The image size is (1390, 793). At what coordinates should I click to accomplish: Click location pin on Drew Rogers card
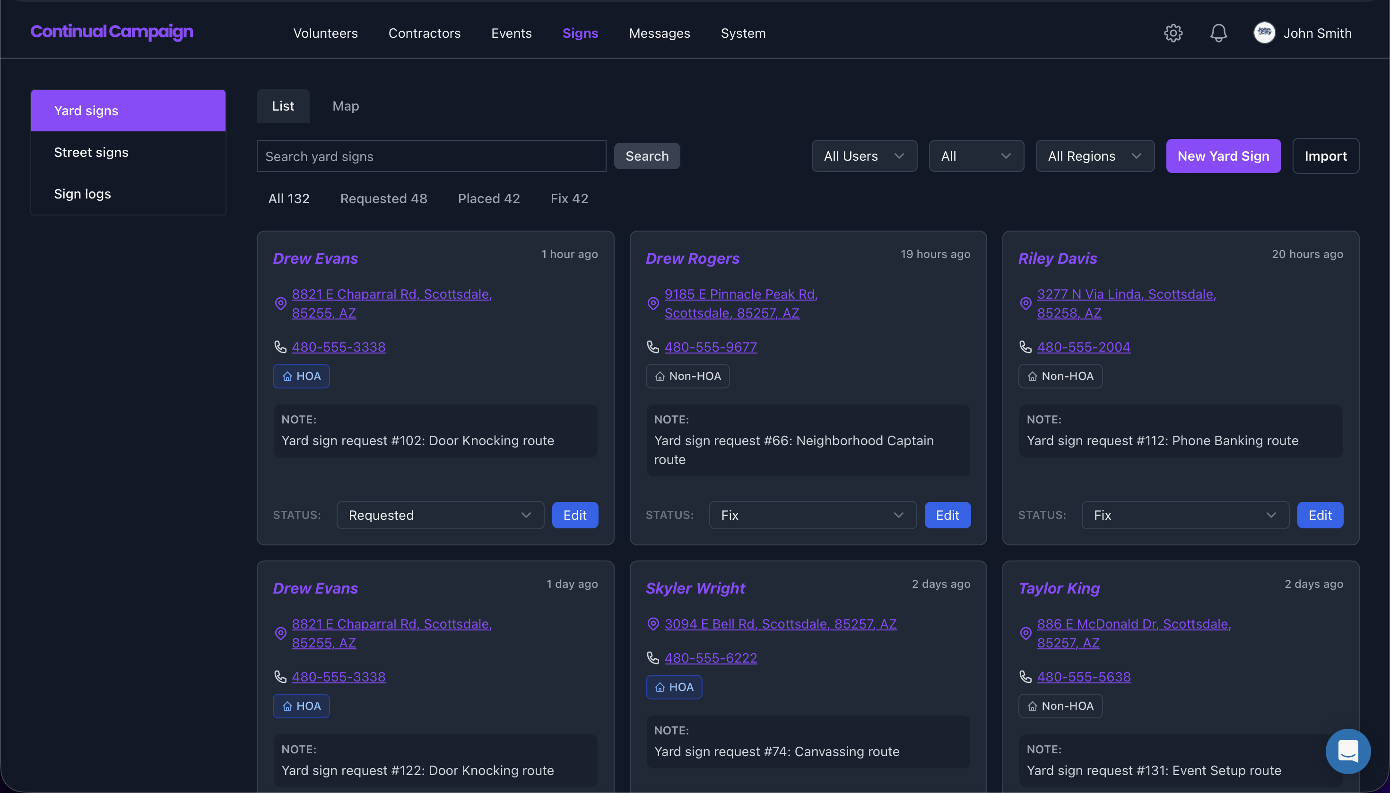click(x=653, y=303)
